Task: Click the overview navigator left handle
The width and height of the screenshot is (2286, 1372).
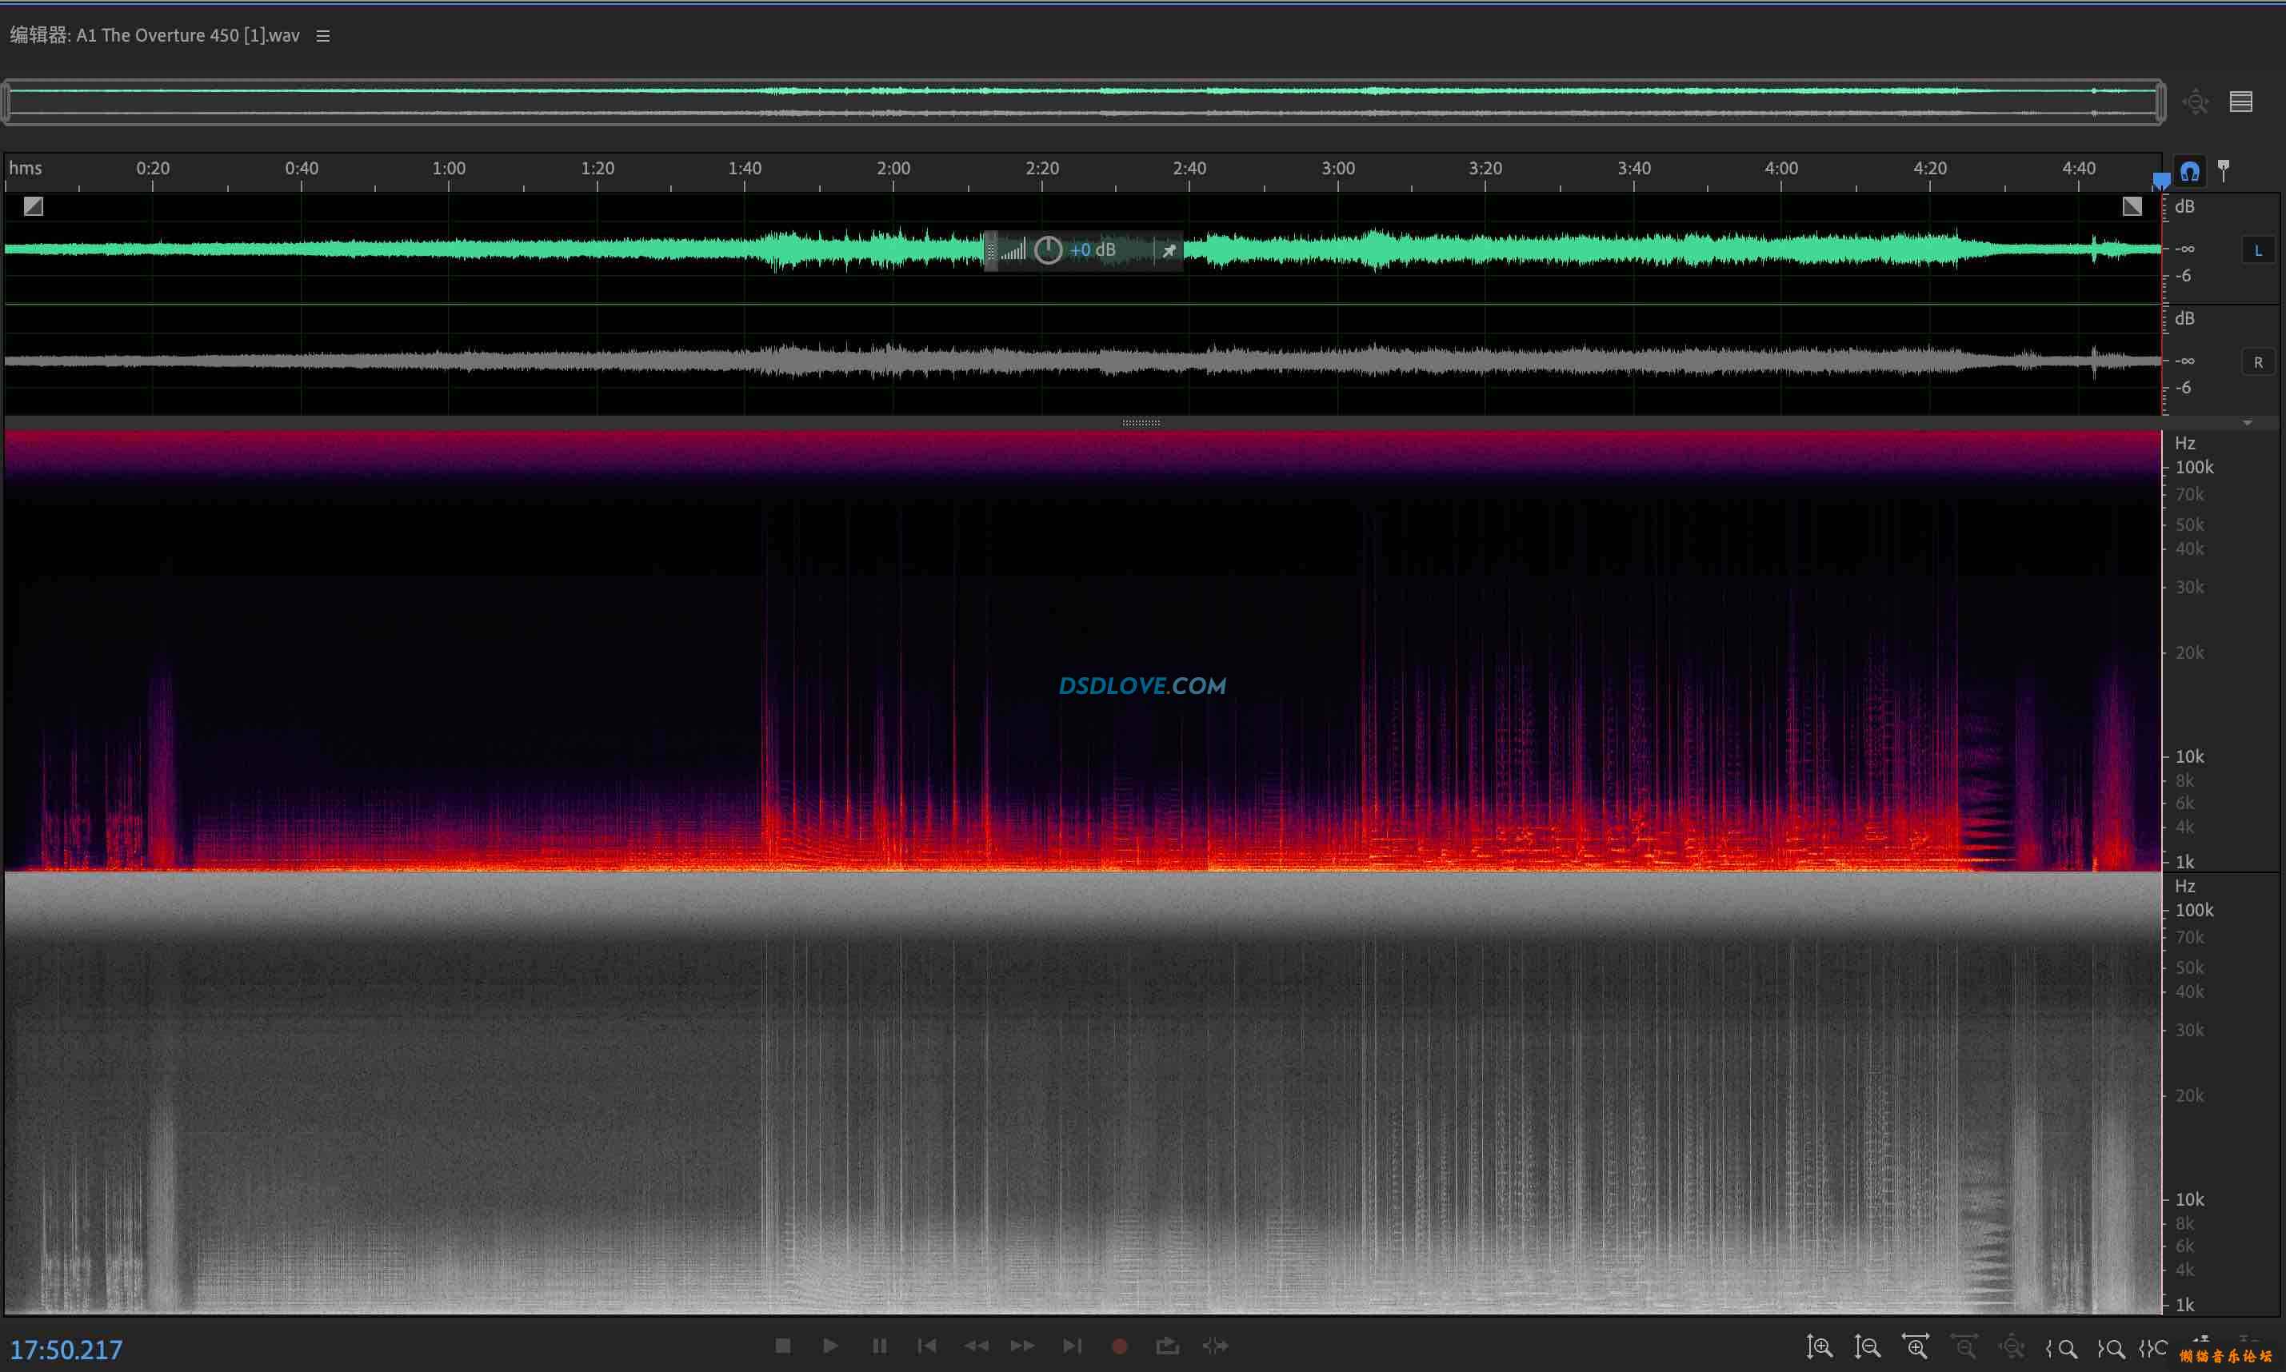Action: tap(6, 102)
